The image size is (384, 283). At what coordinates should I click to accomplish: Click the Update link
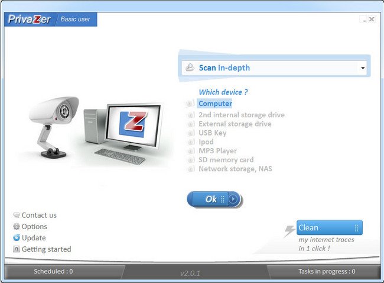click(x=34, y=238)
